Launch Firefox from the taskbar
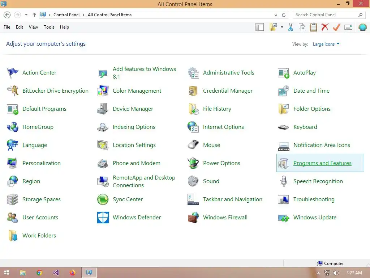 point(73,273)
